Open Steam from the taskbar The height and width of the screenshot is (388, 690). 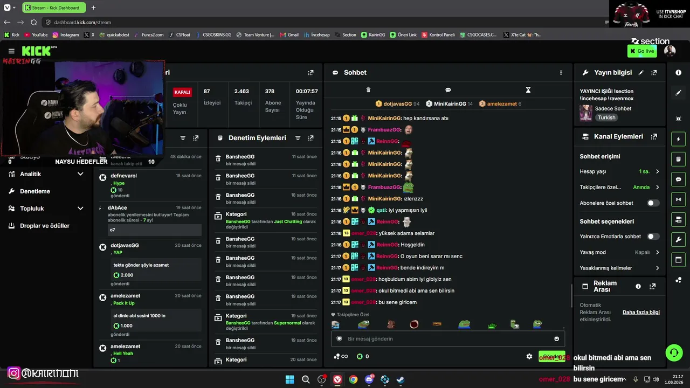(x=401, y=379)
